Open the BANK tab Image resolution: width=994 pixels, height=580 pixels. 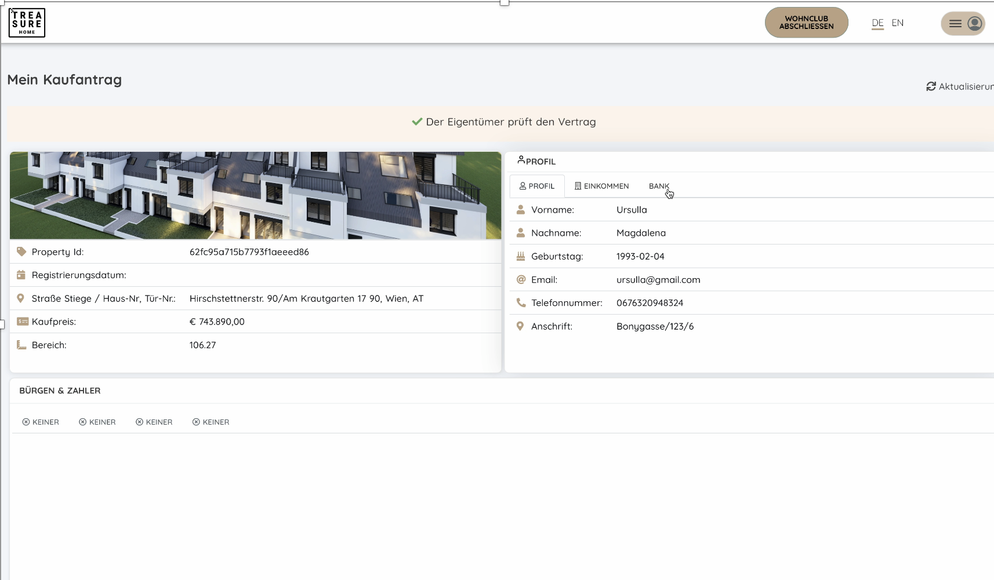point(659,186)
